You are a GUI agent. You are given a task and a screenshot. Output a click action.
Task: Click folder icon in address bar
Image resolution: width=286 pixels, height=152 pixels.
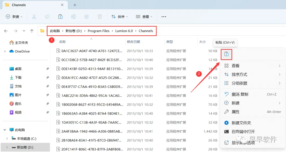(42, 31)
